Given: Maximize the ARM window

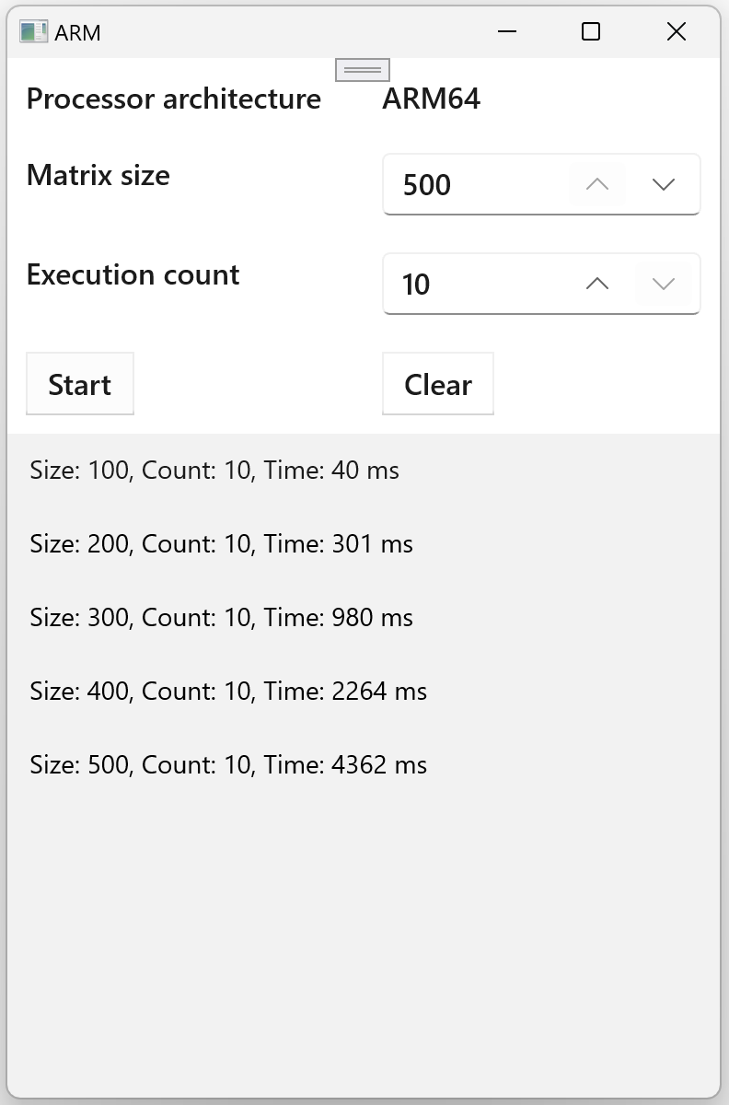Looking at the screenshot, I should [x=591, y=32].
